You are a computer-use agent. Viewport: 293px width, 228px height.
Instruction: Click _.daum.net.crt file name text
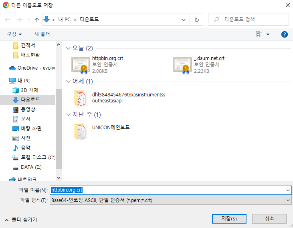pyautogui.click(x=209, y=58)
